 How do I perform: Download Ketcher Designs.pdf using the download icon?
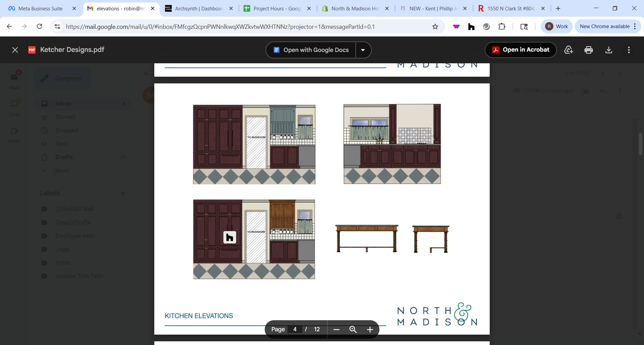[608, 50]
